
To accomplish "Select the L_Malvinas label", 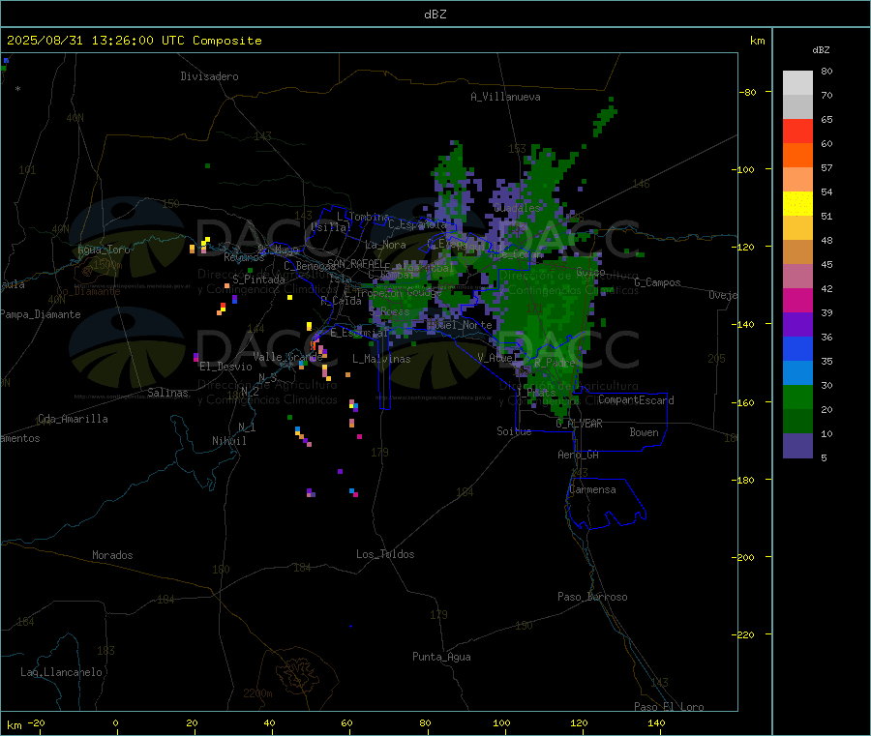I will [381, 359].
